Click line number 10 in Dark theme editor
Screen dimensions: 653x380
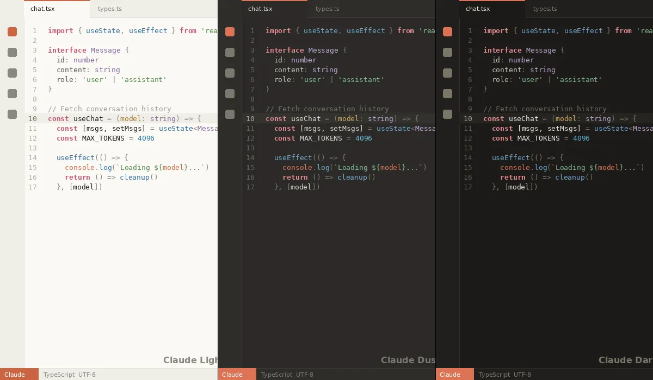pos(468,119)
